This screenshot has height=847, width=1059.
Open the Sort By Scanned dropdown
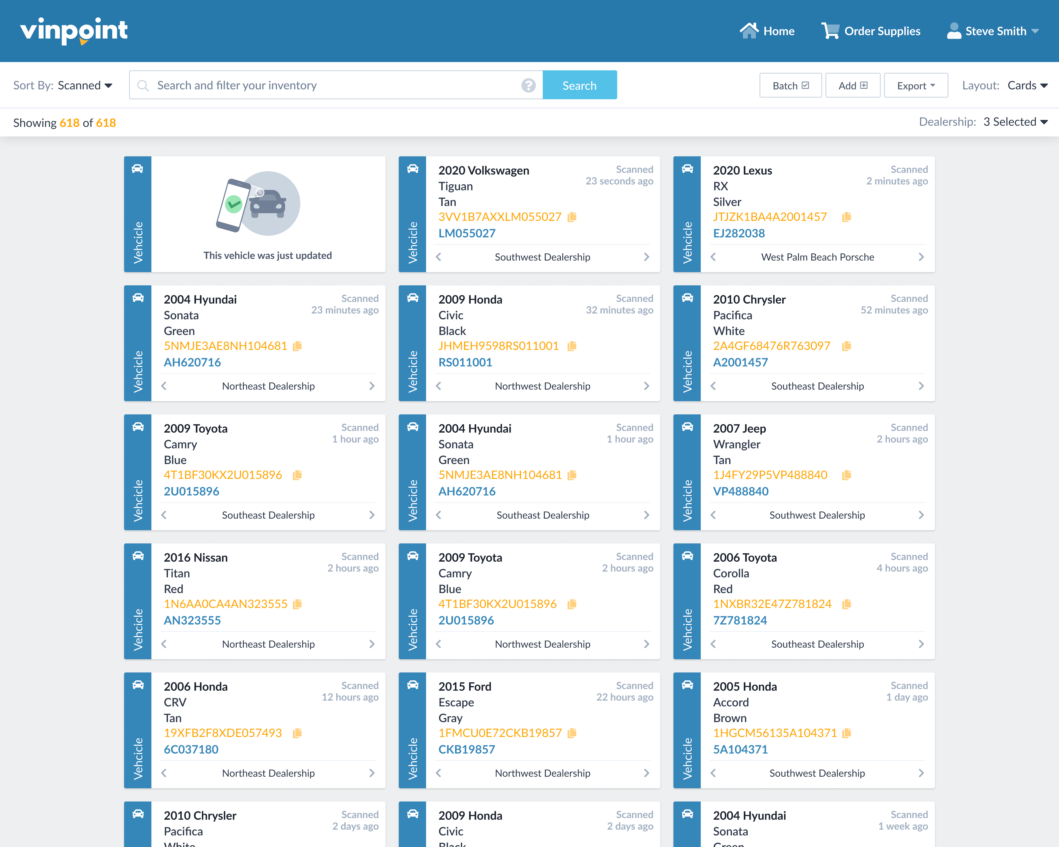tap(85, 85)
